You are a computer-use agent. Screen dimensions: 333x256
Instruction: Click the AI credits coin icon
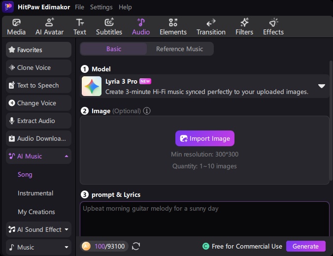(x=86, y=246)
